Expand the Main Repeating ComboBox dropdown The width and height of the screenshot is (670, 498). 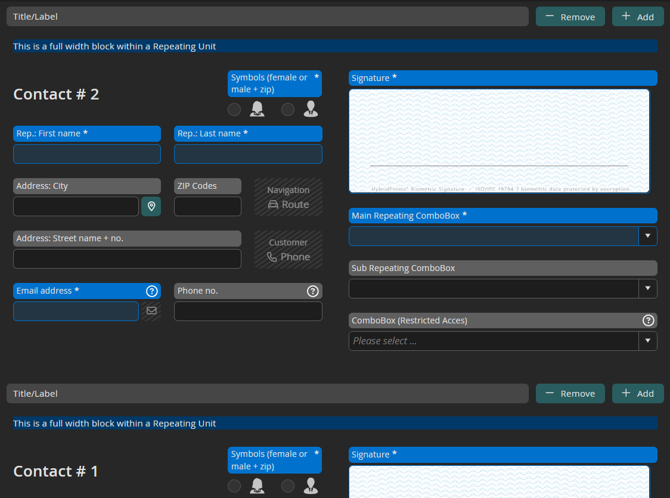coord(648,236)
